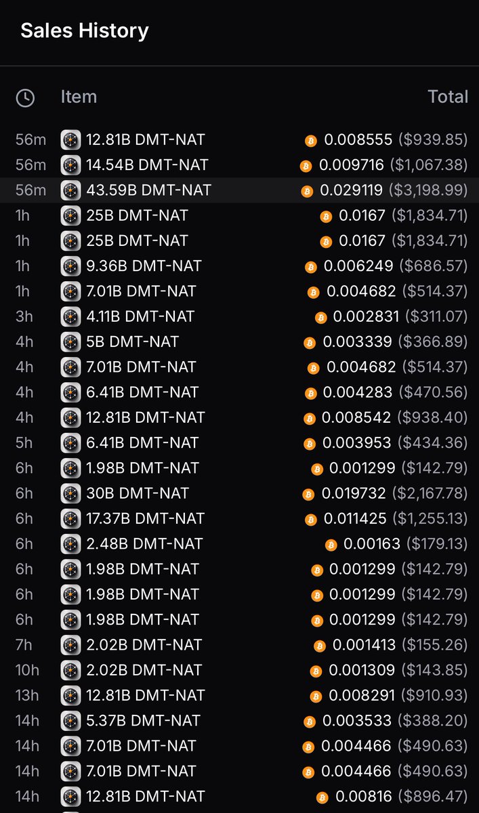
Task: Click the ($470.56) dollar value
Action: (433, 392)
